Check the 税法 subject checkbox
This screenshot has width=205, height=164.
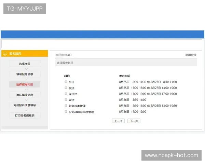(66, 88)
